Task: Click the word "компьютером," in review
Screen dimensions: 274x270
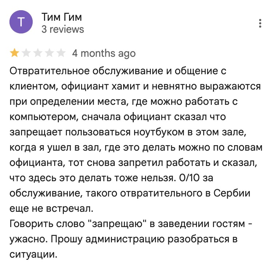Action: (x=44, y=117)
